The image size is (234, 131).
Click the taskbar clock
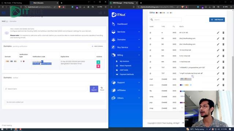224,129
